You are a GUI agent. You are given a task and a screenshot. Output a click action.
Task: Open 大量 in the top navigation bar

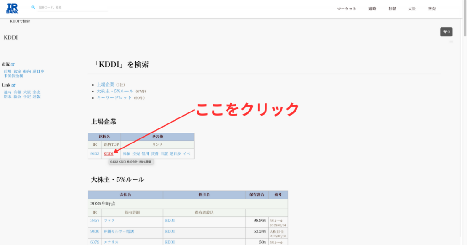pos(412,9)
